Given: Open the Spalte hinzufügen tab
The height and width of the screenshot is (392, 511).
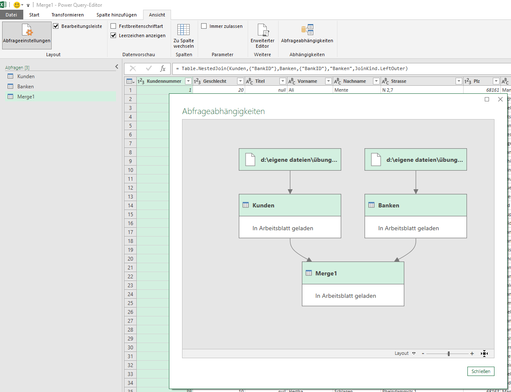Looking at the screenshot, I should [x=116, y=15].
